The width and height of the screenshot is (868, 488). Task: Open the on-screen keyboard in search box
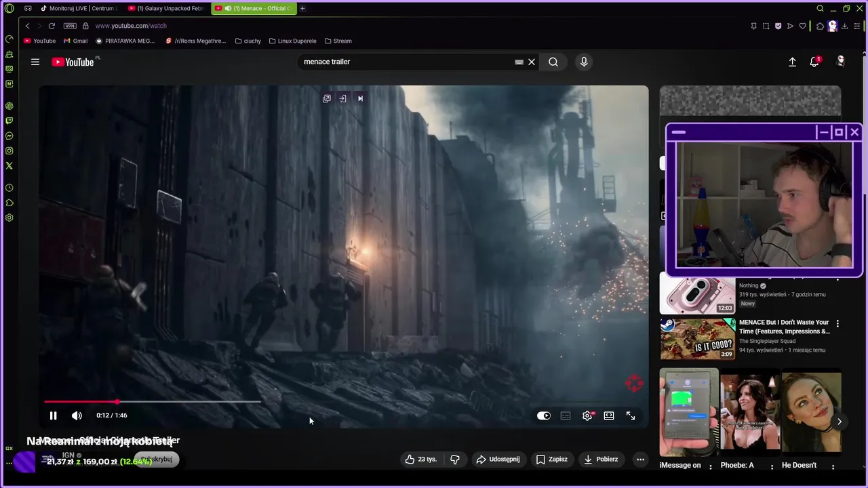click(519, 62)
